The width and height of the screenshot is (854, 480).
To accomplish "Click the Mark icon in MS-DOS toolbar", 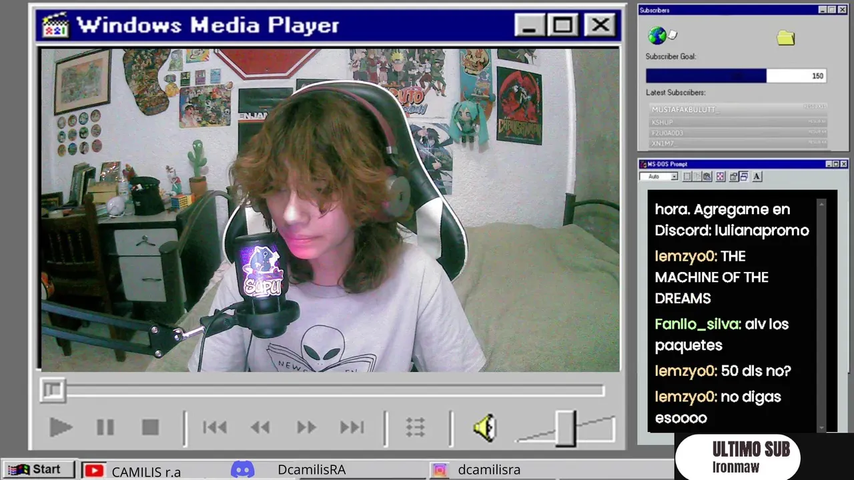I will [x=687, y=177].
